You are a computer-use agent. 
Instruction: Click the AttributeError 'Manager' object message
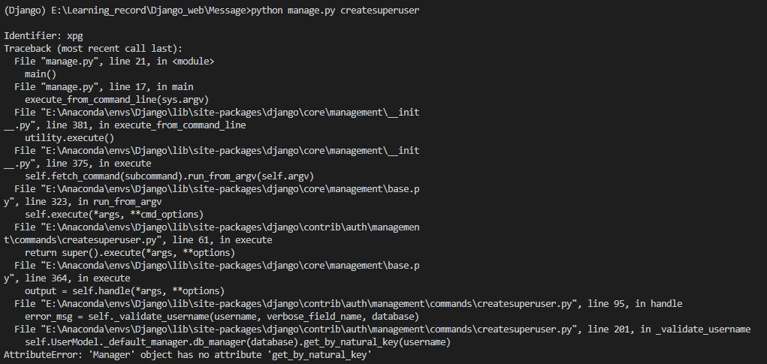click(188, 355)
